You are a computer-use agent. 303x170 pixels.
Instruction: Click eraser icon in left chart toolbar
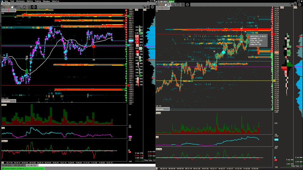coord(144,7)
